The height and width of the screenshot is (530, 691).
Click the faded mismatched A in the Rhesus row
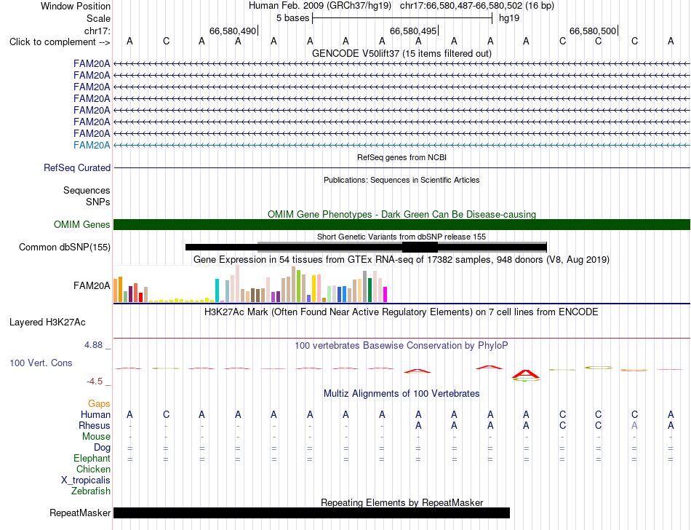[x=634, y=425]
